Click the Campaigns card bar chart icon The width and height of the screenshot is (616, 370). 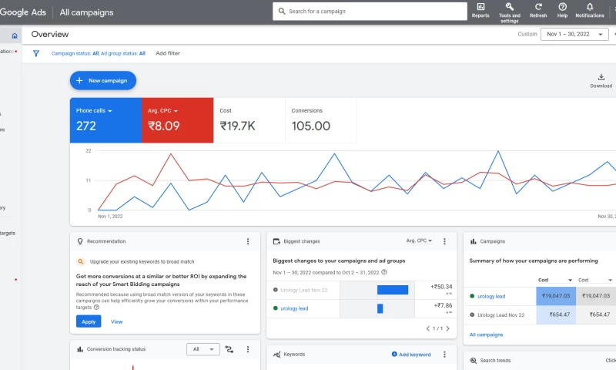[x=473, y=241]
